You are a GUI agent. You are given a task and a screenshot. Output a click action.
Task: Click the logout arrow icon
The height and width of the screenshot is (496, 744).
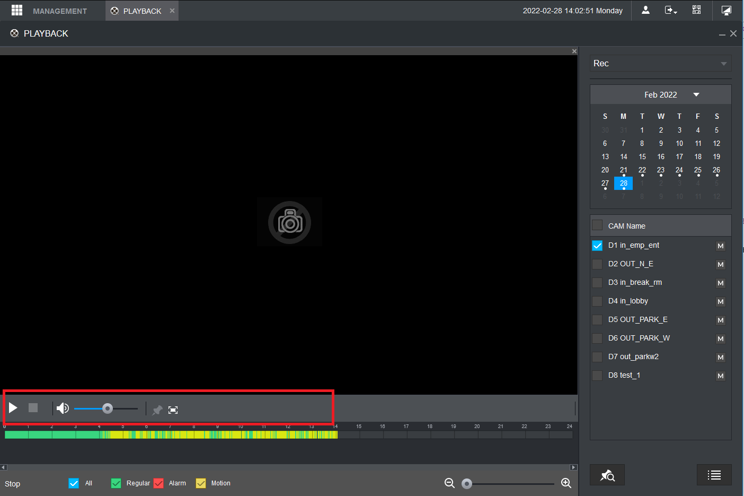coord(671,10)
